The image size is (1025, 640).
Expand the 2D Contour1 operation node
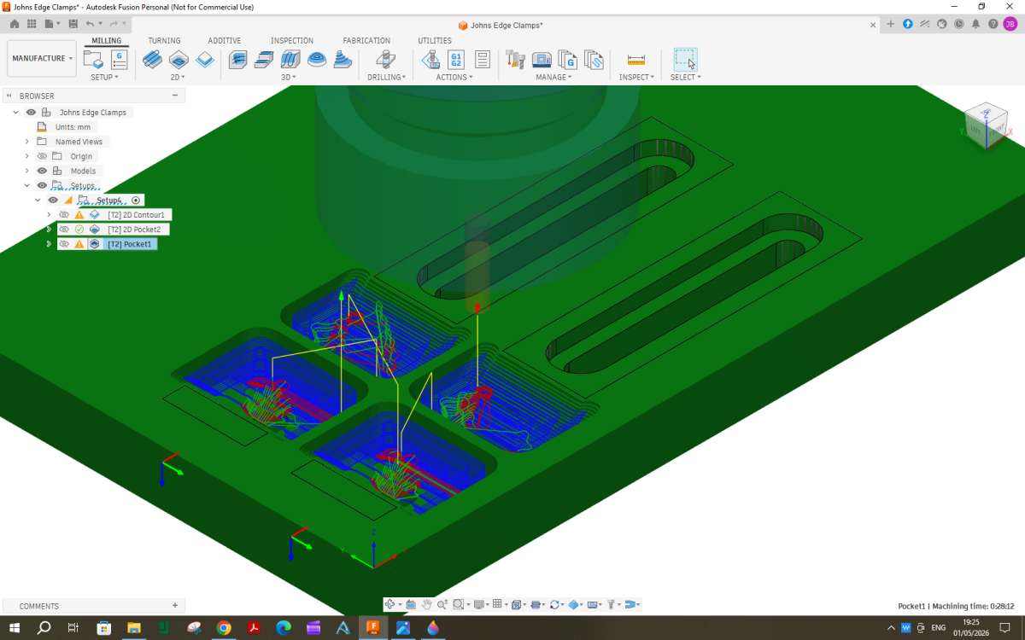click(x=49, y=214)
